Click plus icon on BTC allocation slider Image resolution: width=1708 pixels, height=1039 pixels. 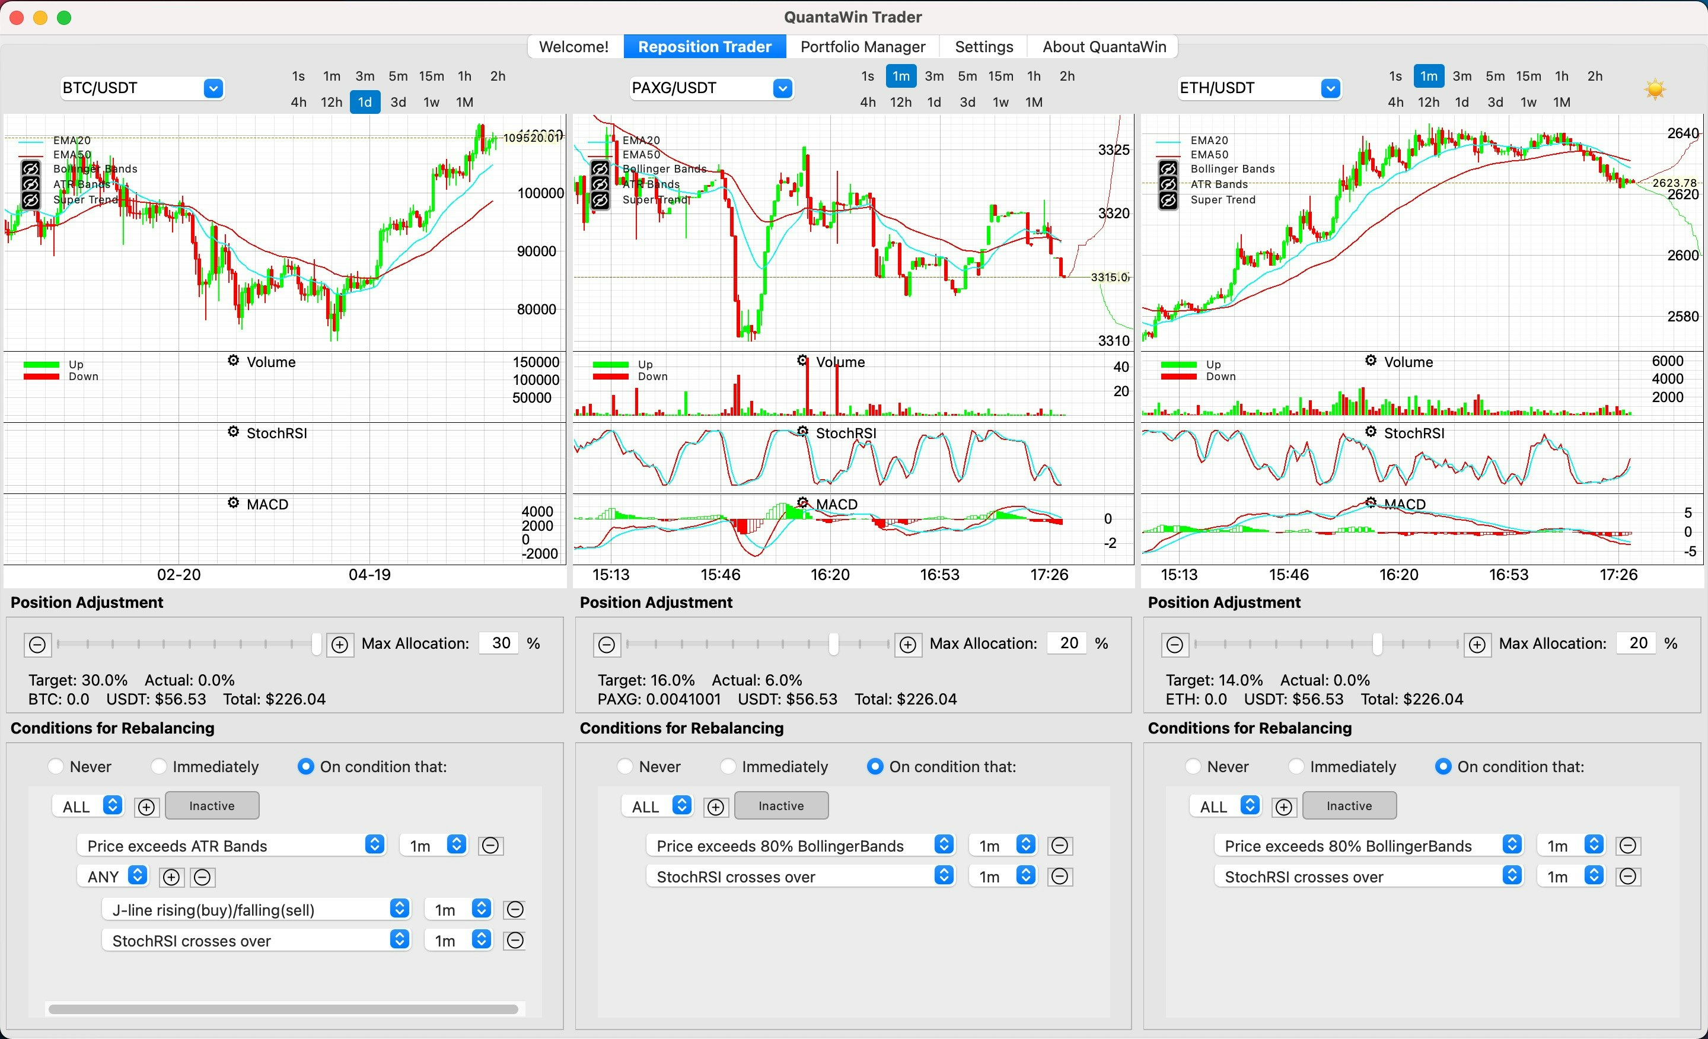click(x=340, y=645)
